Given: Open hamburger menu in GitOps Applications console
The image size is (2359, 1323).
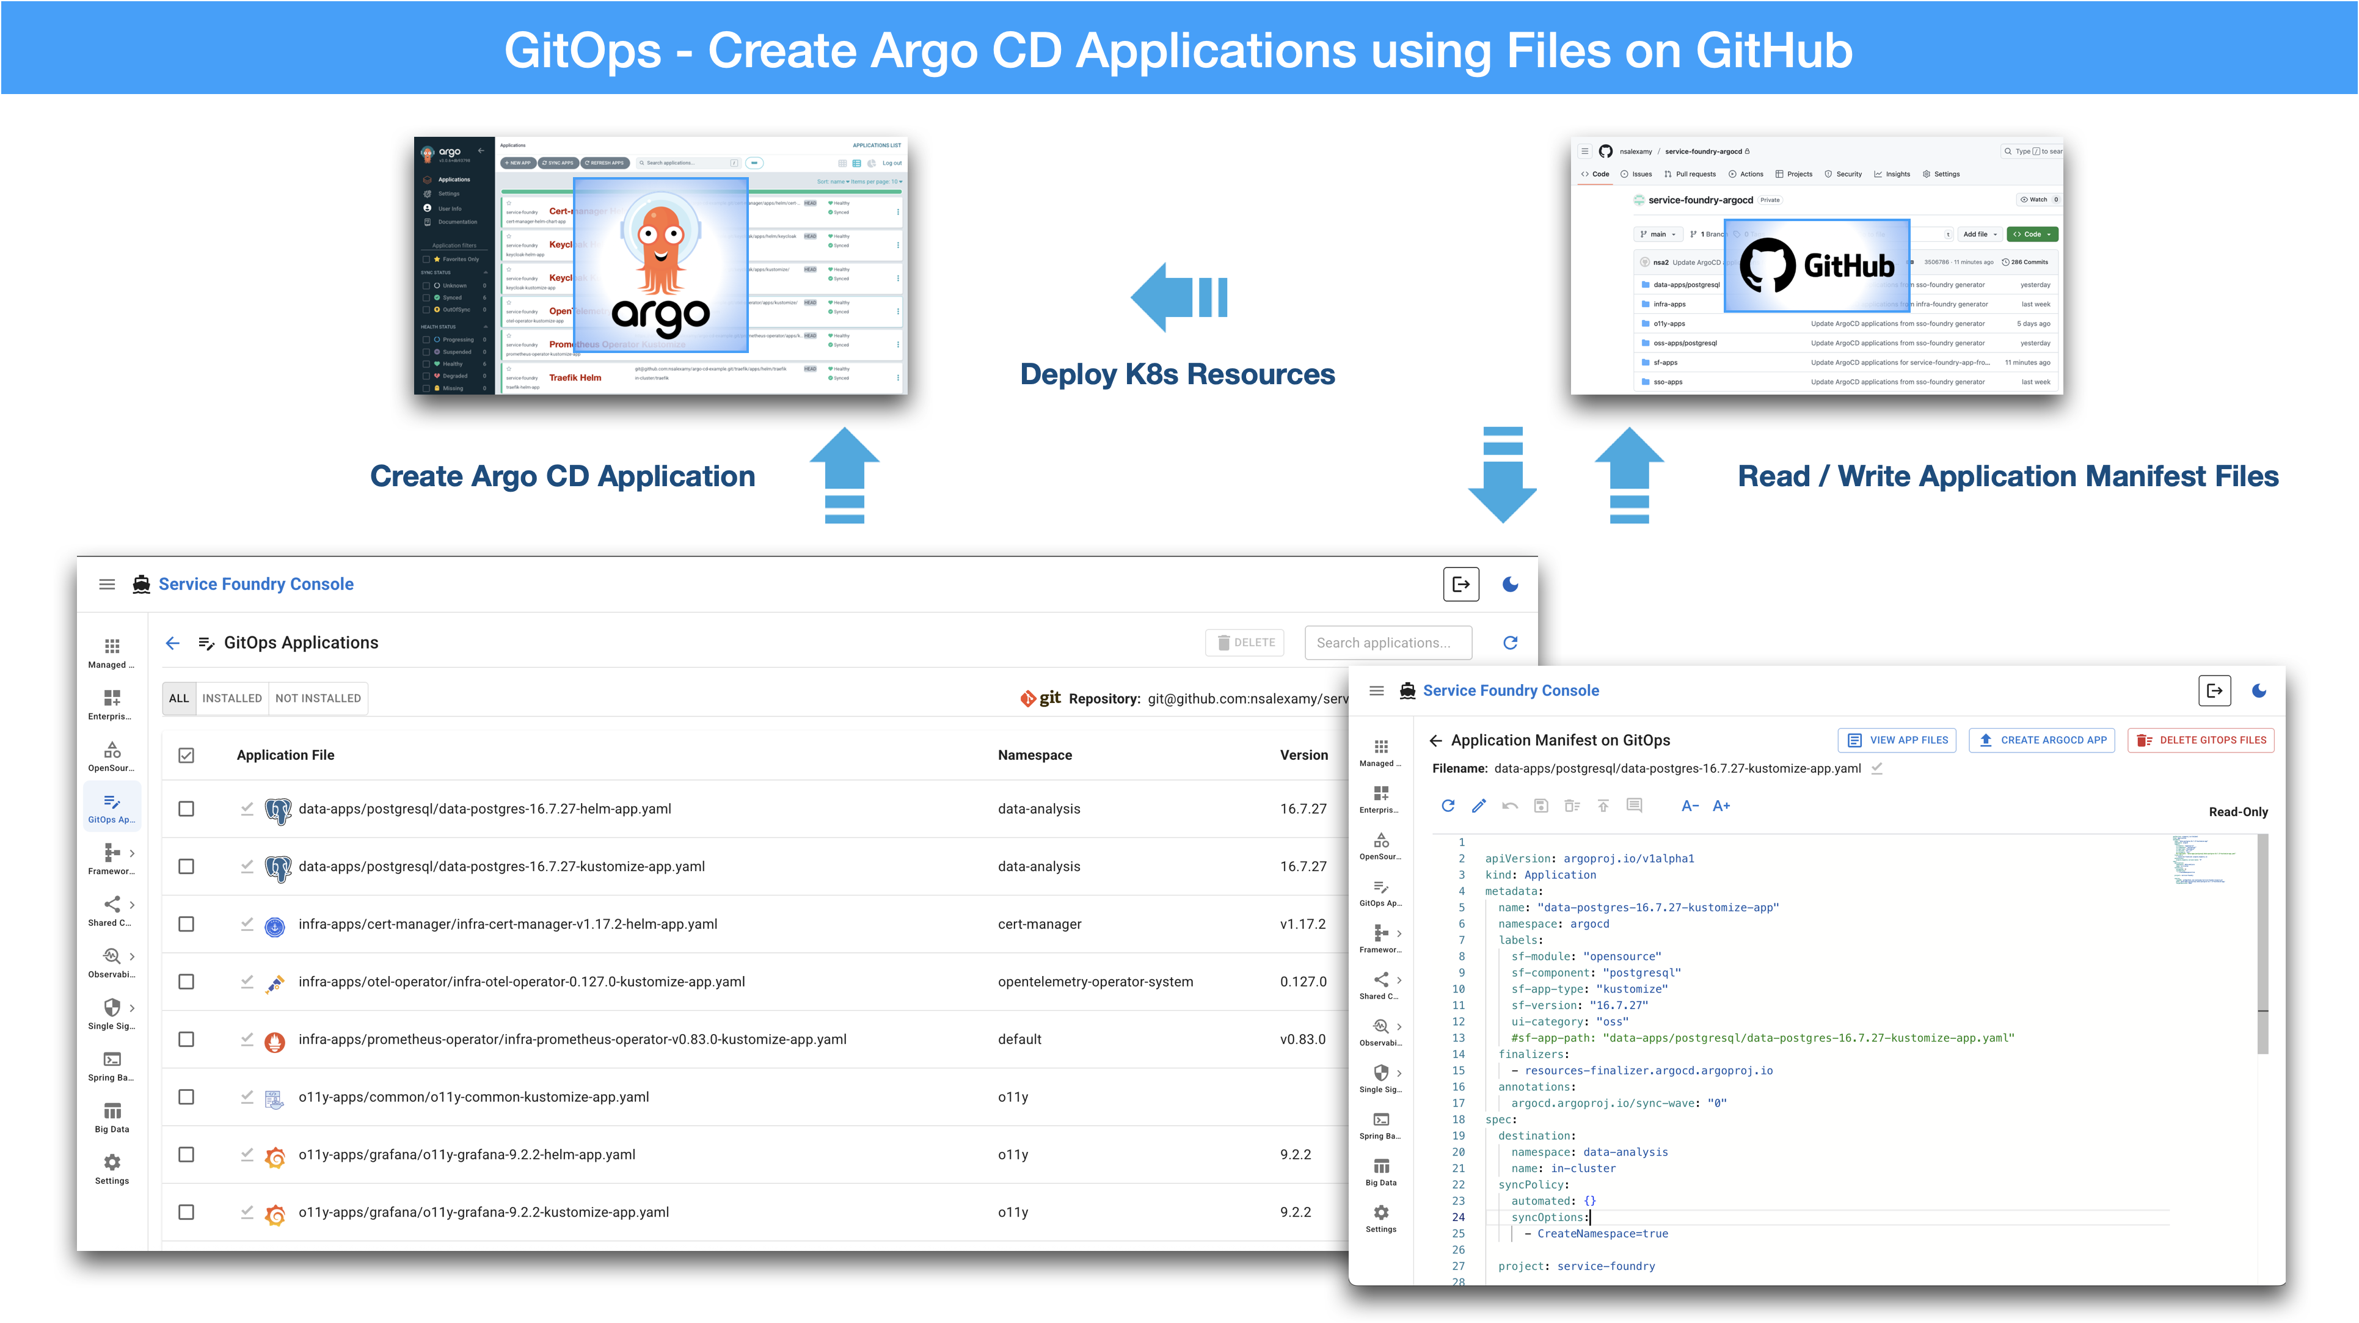Looking at the screenshot, I should pos(107,584).
